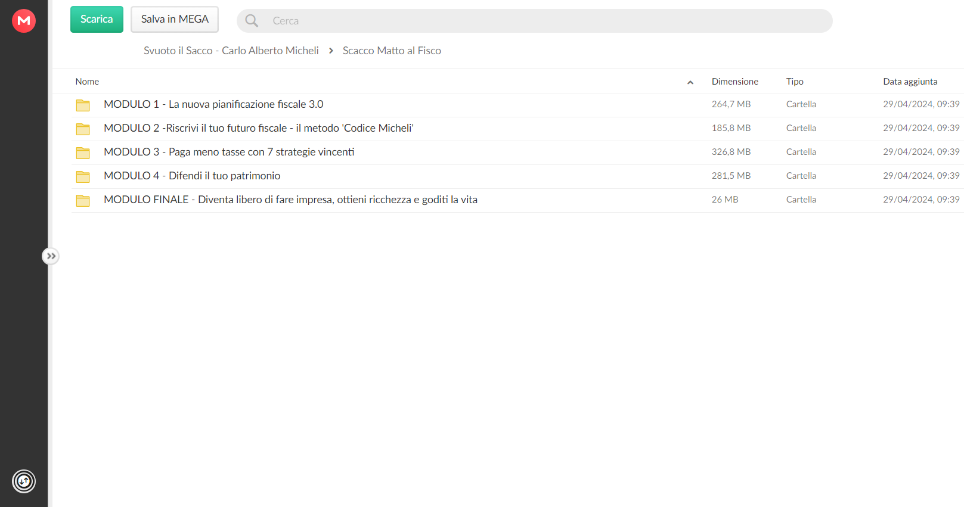
Task: Click the 264,7 MB size value
Action: pos(731,104)
